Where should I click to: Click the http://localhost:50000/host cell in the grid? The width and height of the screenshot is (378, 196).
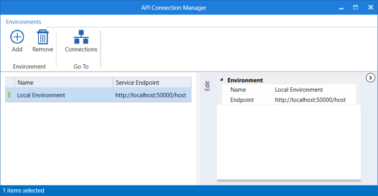(152, 95)
